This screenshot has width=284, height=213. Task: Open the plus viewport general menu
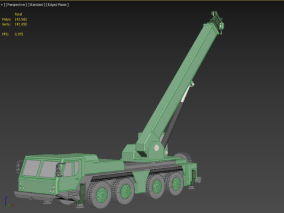point(2,5)
